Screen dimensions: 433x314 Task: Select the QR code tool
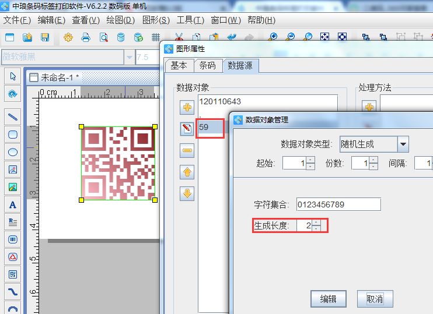point(12,274)
